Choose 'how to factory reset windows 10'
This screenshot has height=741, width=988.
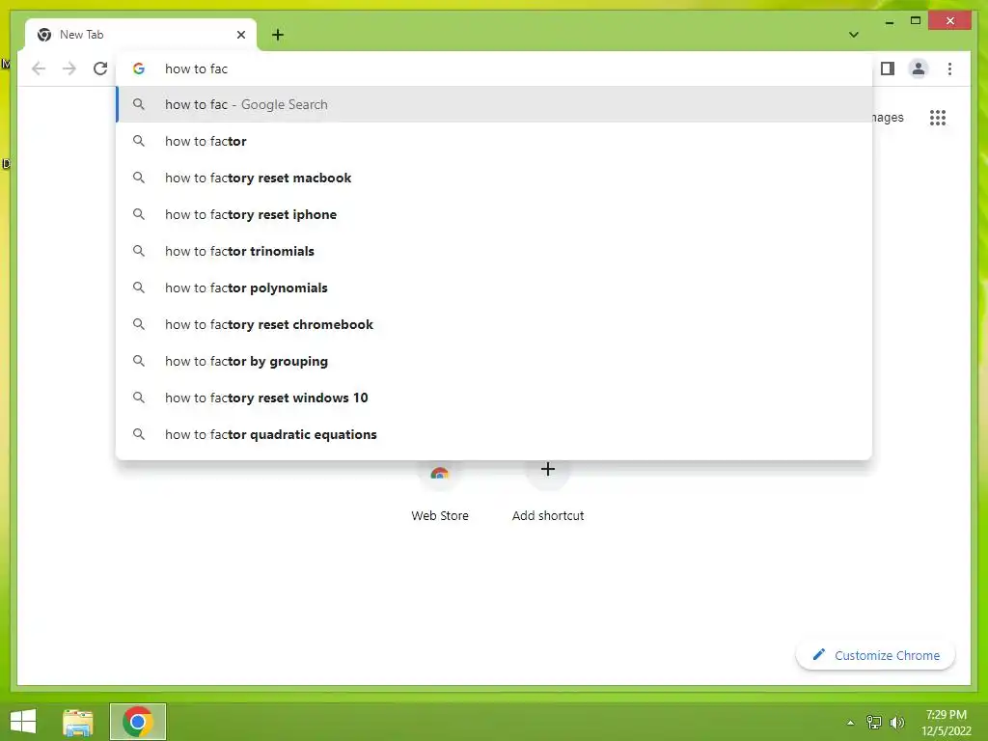pos(495,398)
